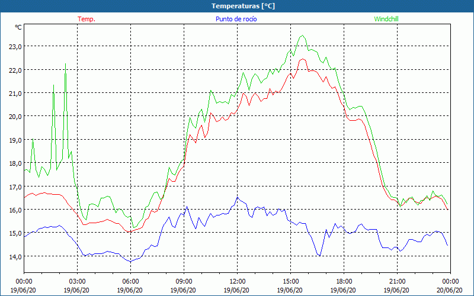Click the 18,0 y-axis value
Screen dimensions: 474x296
click(15, 163)
